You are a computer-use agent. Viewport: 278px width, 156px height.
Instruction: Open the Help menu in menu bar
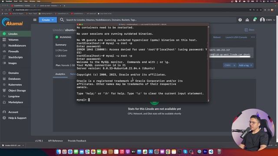39,1
